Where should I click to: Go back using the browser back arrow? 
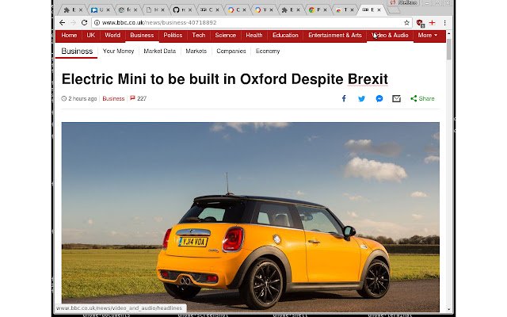pos(62,23)
